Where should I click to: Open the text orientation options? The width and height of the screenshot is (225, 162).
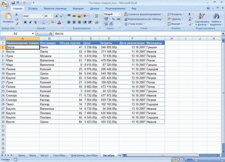click(86, 16)
